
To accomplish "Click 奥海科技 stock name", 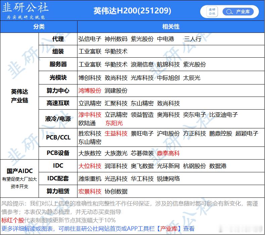I will coord(168,115).
